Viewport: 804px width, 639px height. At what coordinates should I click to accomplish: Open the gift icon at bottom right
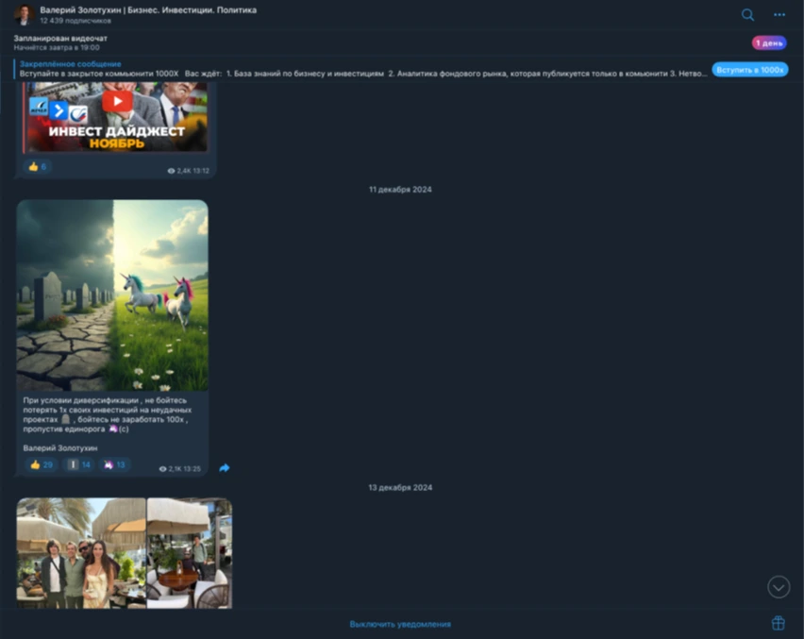coord(778,623)
